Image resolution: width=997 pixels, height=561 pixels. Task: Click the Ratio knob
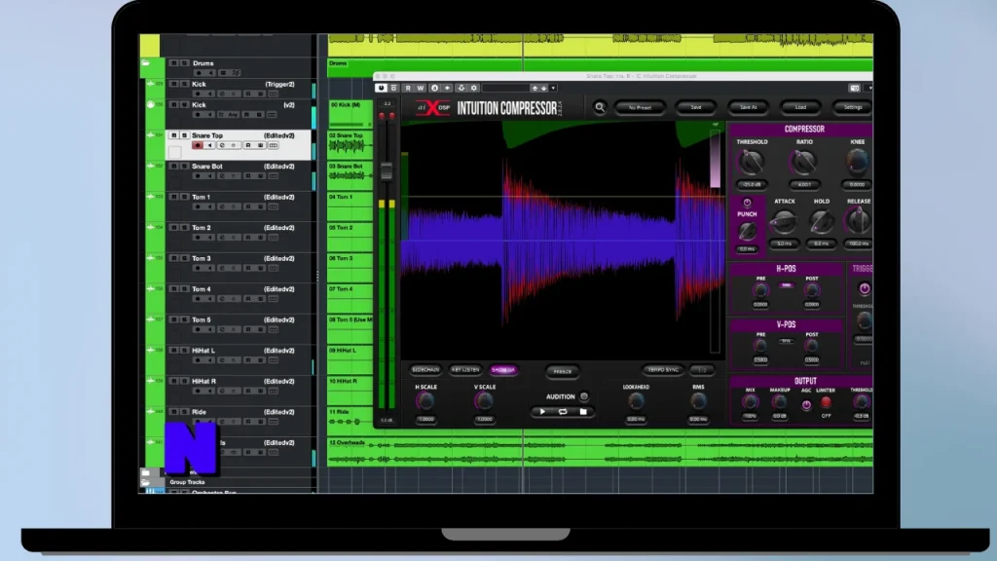[803, 163]
